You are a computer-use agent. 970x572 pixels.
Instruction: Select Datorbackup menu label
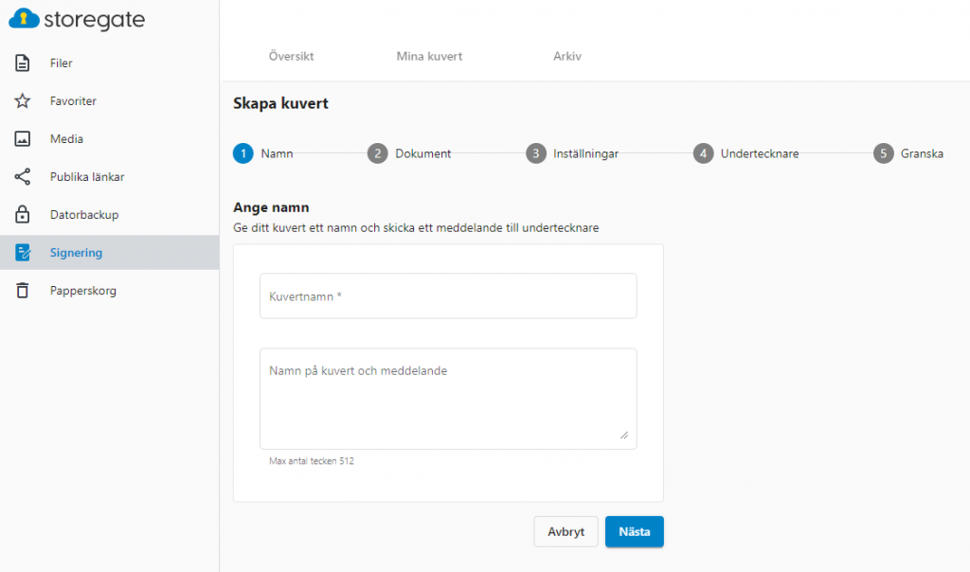click(84, 215)
